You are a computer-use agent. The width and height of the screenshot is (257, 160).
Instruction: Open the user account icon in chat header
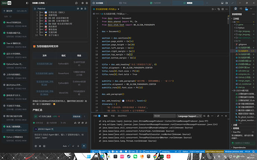pos(87,3)
